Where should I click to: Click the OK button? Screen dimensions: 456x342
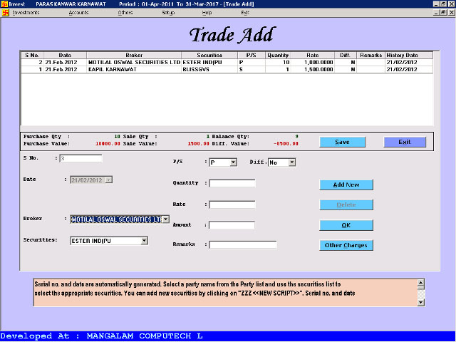[346, 225]
